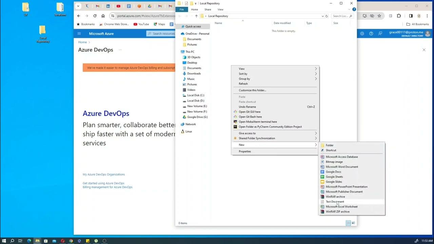This screenshot has width=434, height=244.
Task: Open Azure portal settings gear
Action: tap(362, 34)
